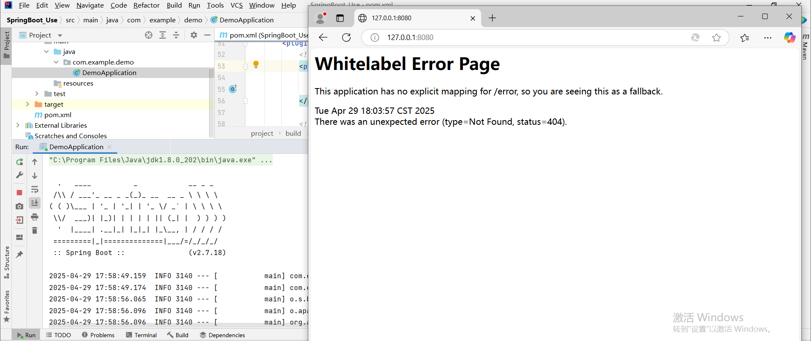811x341 pixels.
Task: Collapse all in Project panel
Action: [176, 35]
